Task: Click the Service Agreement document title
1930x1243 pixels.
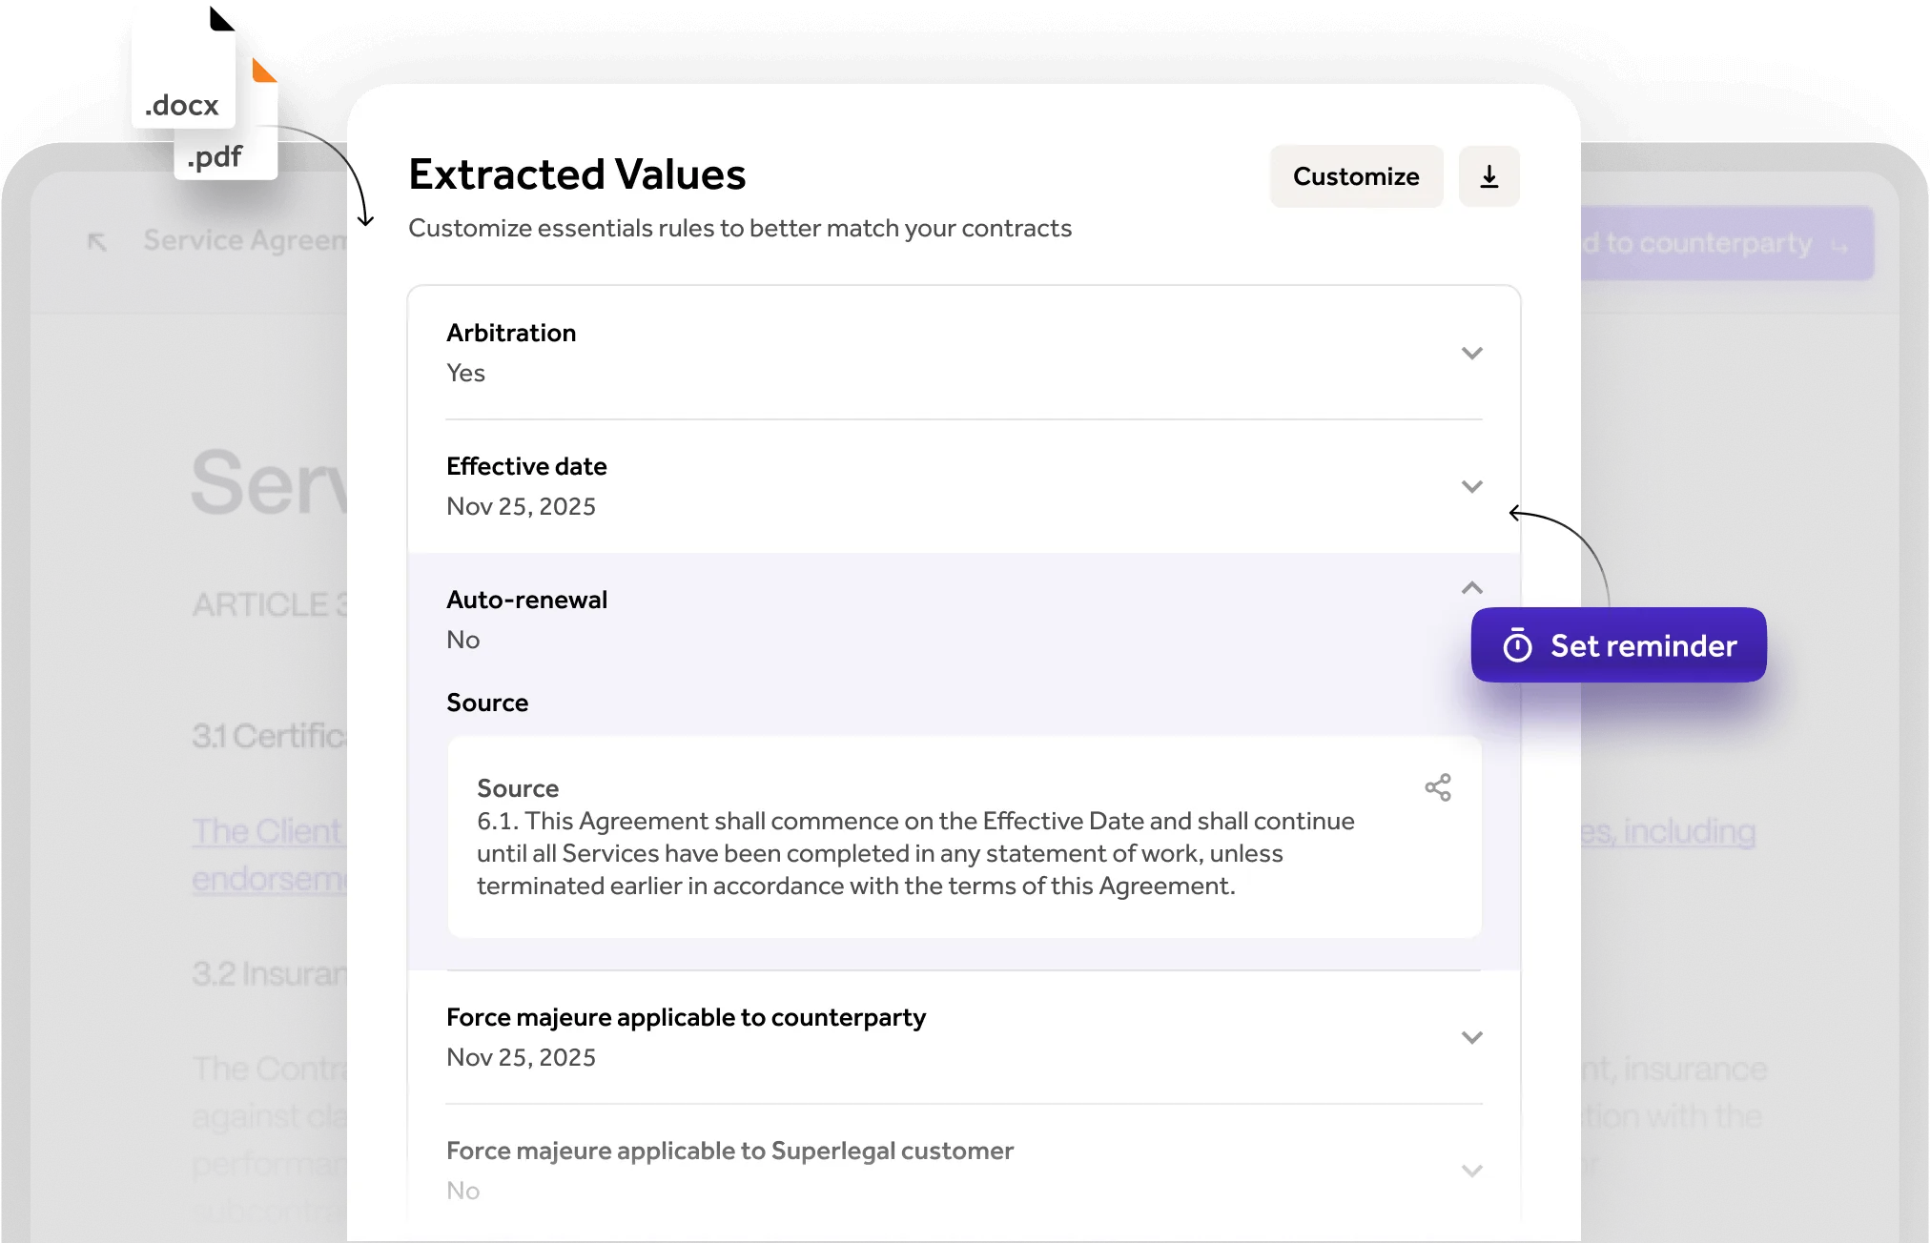Action: coord(245,240)
